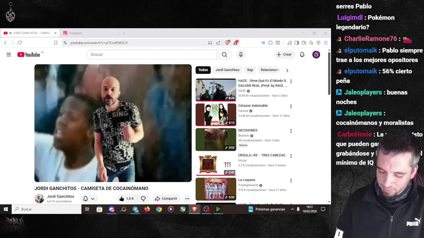Open the YouTube account avatar menu
424x238 pixels.
[x=316, y=55]
